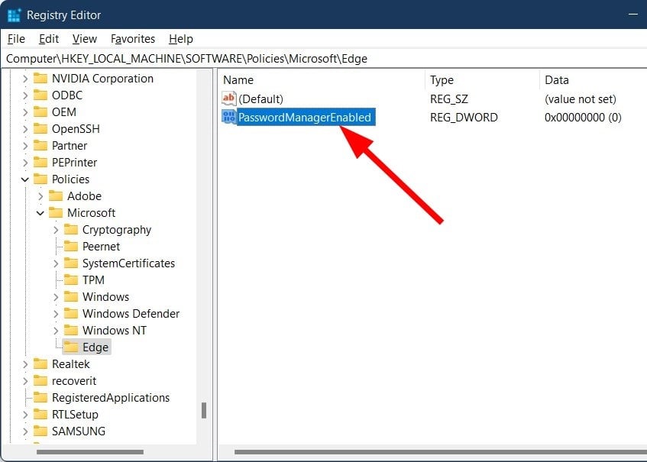Open the Help menu
This screenshot has width=647, height=462.
click(180, 39)
